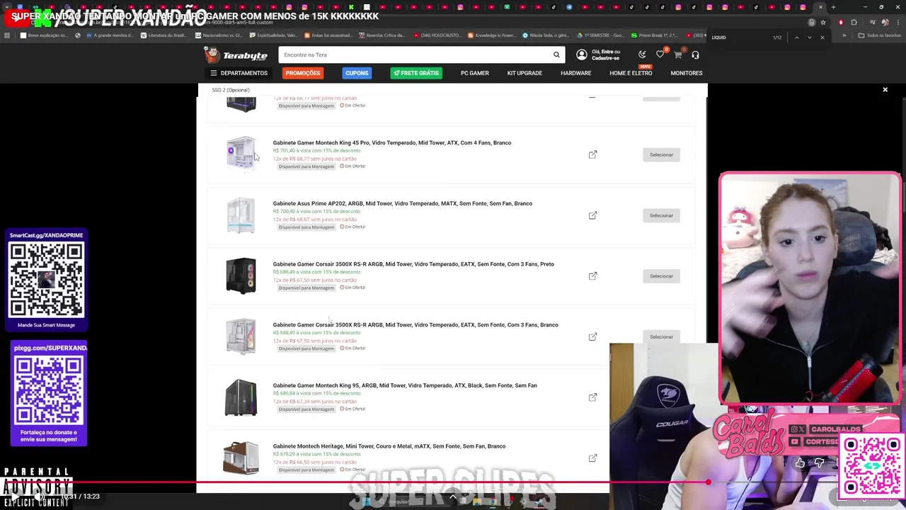
Task: Open the shopping cart icon
Action: (677, 55)
